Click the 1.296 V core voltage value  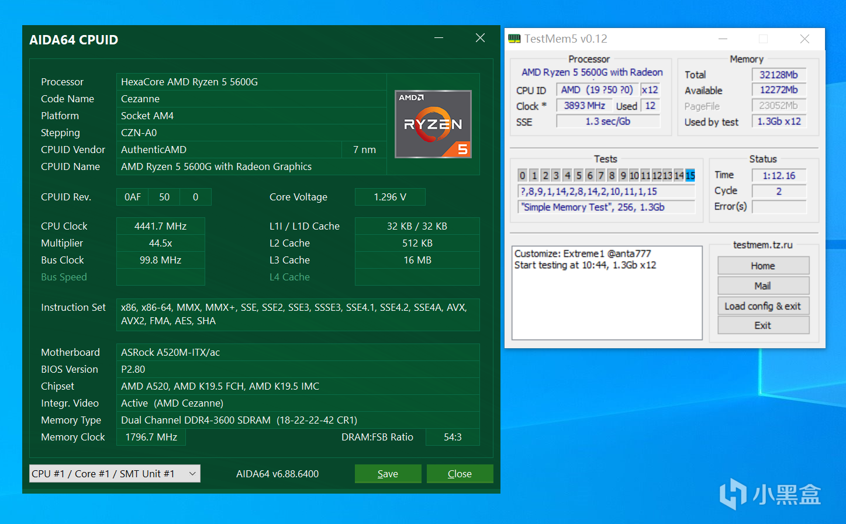click(390, 197)
